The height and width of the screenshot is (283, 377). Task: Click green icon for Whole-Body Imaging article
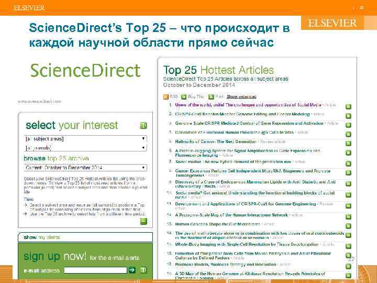click(x=348, y=246)
